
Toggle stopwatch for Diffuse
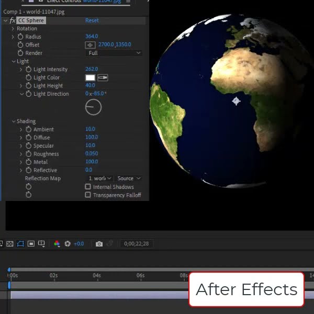[x=28, y=138]
